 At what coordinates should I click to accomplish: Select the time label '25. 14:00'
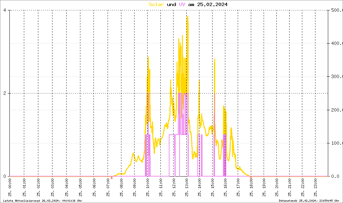(199, 188)
